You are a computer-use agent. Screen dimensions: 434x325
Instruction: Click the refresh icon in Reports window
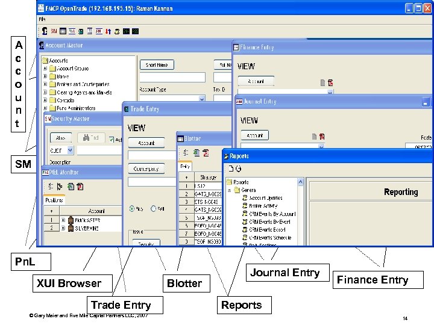click(238, 169)
